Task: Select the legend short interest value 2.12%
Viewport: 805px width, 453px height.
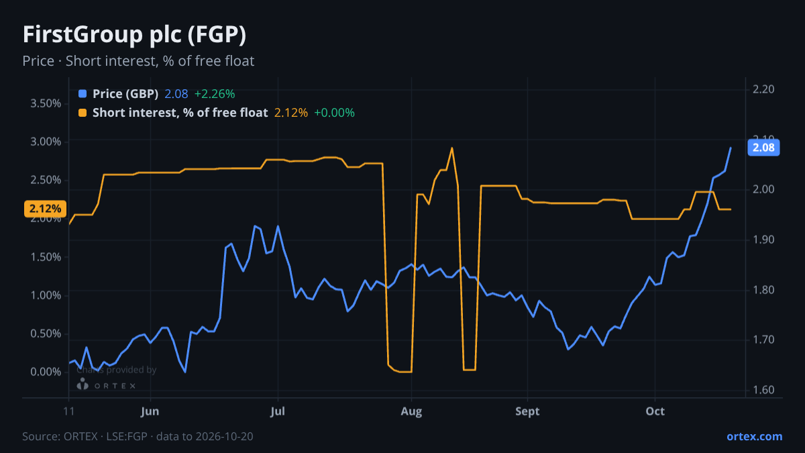Action: 291,113
